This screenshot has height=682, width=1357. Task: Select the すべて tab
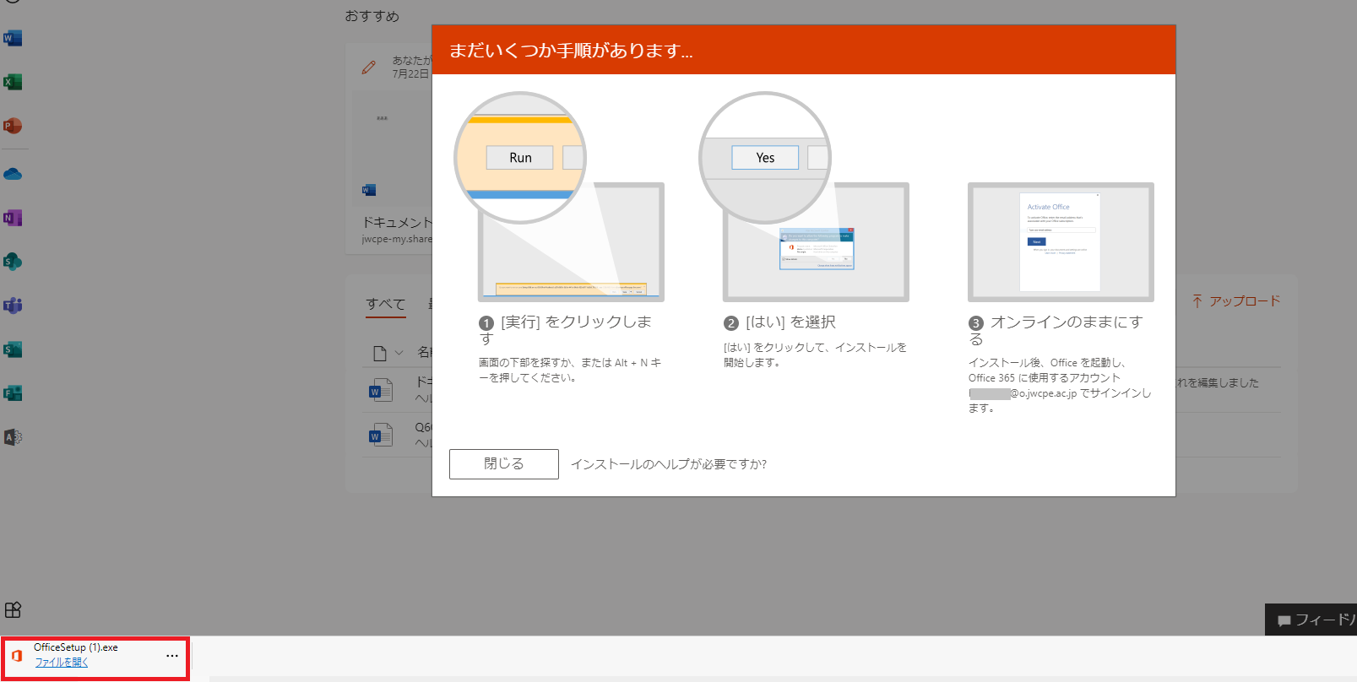(386, 304)
